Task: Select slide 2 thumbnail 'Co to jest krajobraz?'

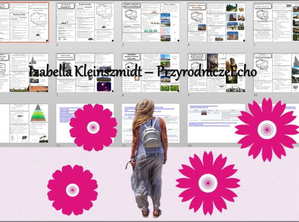Action: point(85,22)
